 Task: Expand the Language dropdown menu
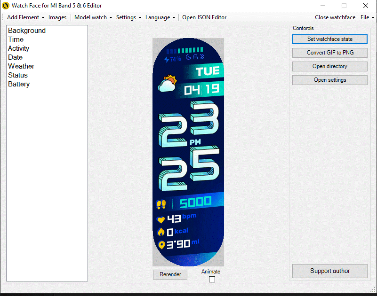pos(160,17)
